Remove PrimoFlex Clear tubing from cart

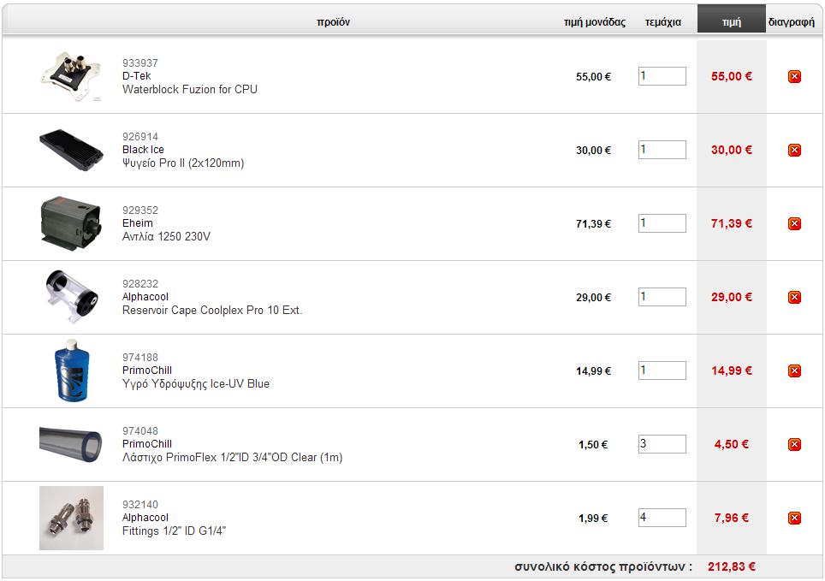[794, 445]
